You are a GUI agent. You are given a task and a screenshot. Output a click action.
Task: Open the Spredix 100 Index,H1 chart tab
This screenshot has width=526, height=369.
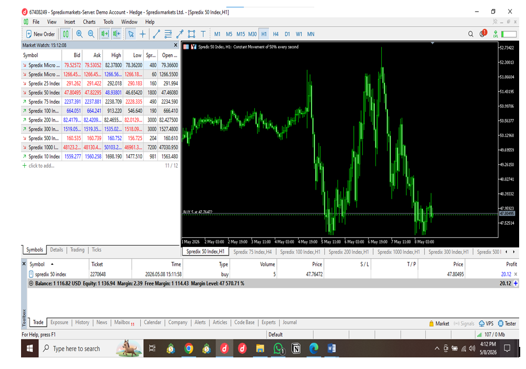(x=300, y=252)
